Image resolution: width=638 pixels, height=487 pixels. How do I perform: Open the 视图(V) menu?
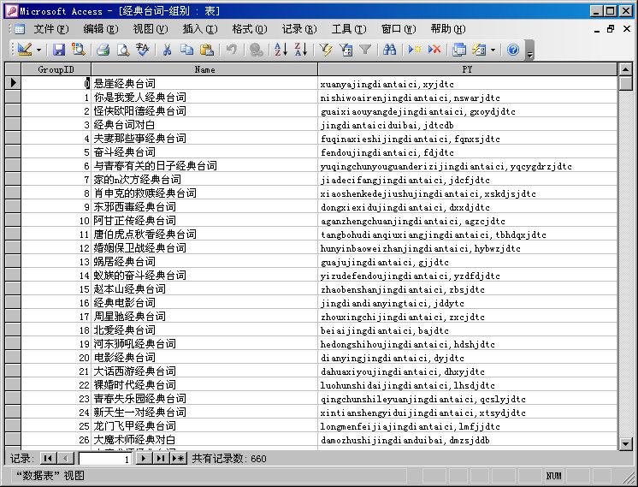(151, 29)
